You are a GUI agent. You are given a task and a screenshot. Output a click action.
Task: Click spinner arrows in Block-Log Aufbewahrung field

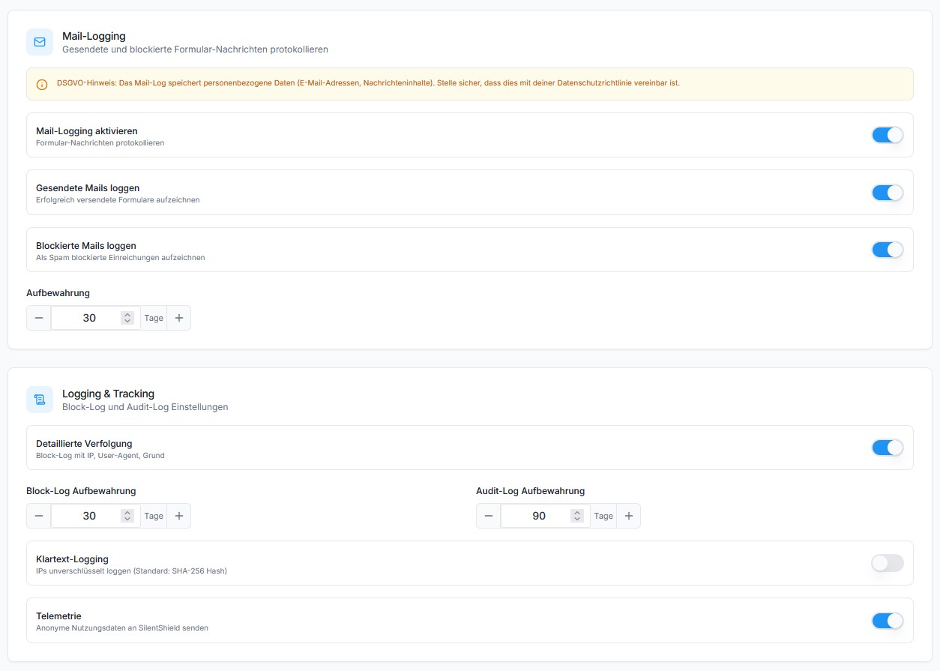tap(127, 516)
